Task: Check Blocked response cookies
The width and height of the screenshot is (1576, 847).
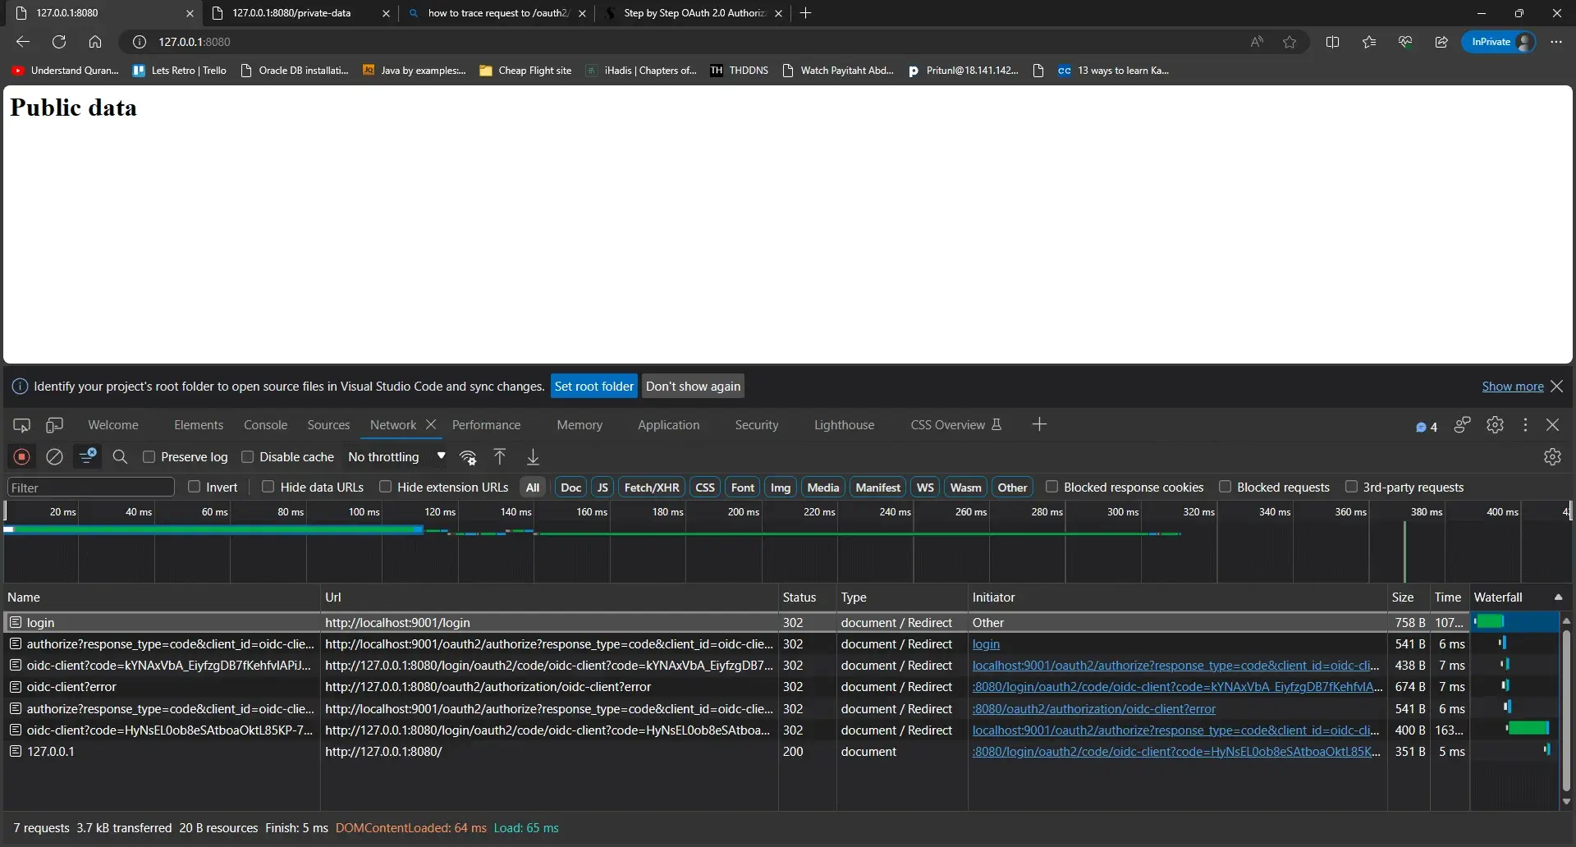Action: (x=1051, y=487)
